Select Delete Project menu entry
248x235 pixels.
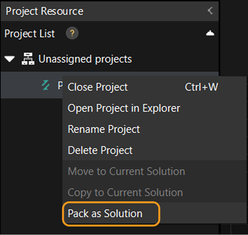[100, 150]
